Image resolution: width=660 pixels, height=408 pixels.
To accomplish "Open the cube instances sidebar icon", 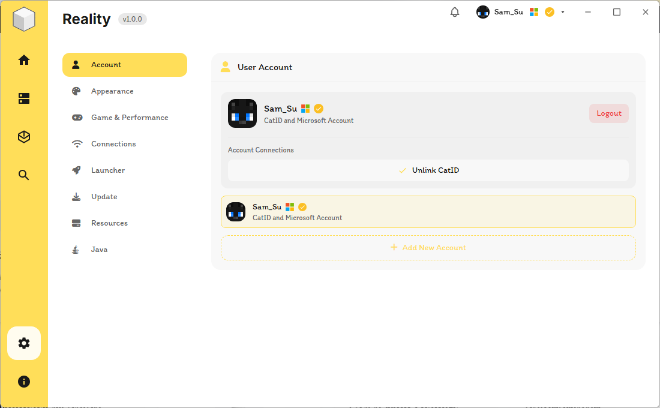I will pos(24,137).
